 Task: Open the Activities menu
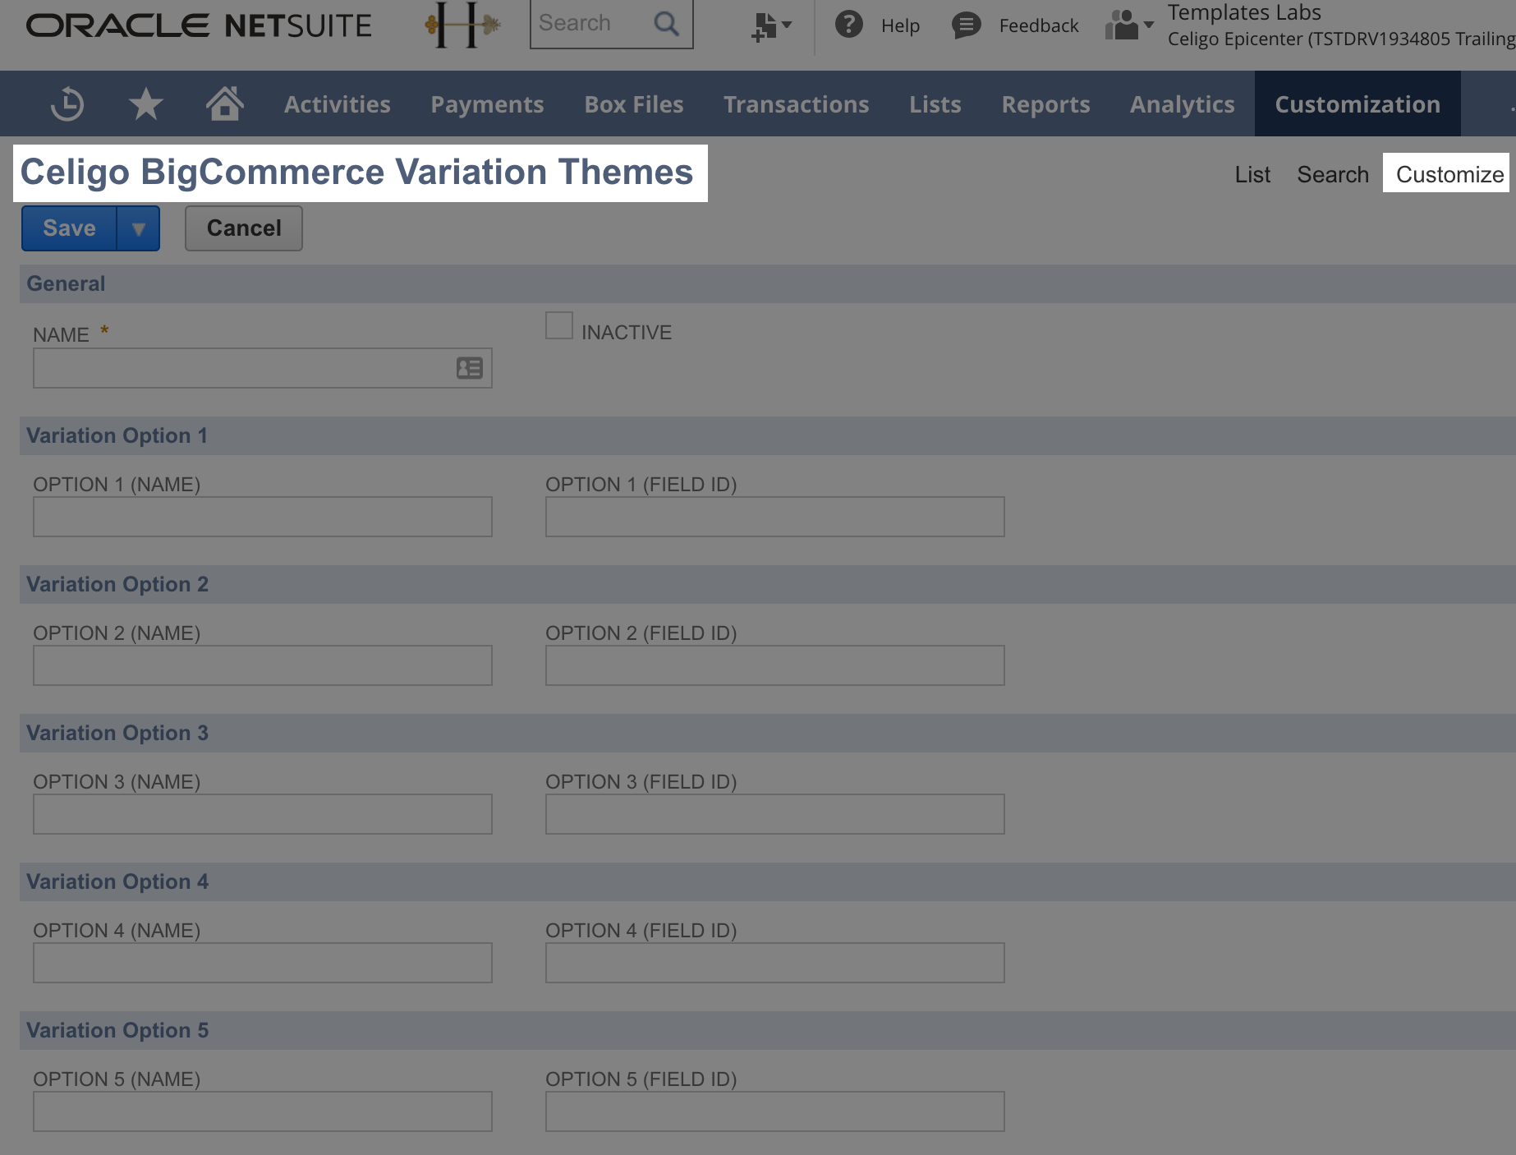click(338, 104)
